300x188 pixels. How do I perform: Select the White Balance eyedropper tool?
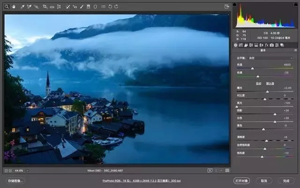point(22,7)
